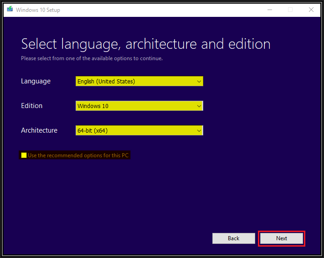Tick the recommended options checkbox
Screen dimensions: 324x258
point(24,155)
